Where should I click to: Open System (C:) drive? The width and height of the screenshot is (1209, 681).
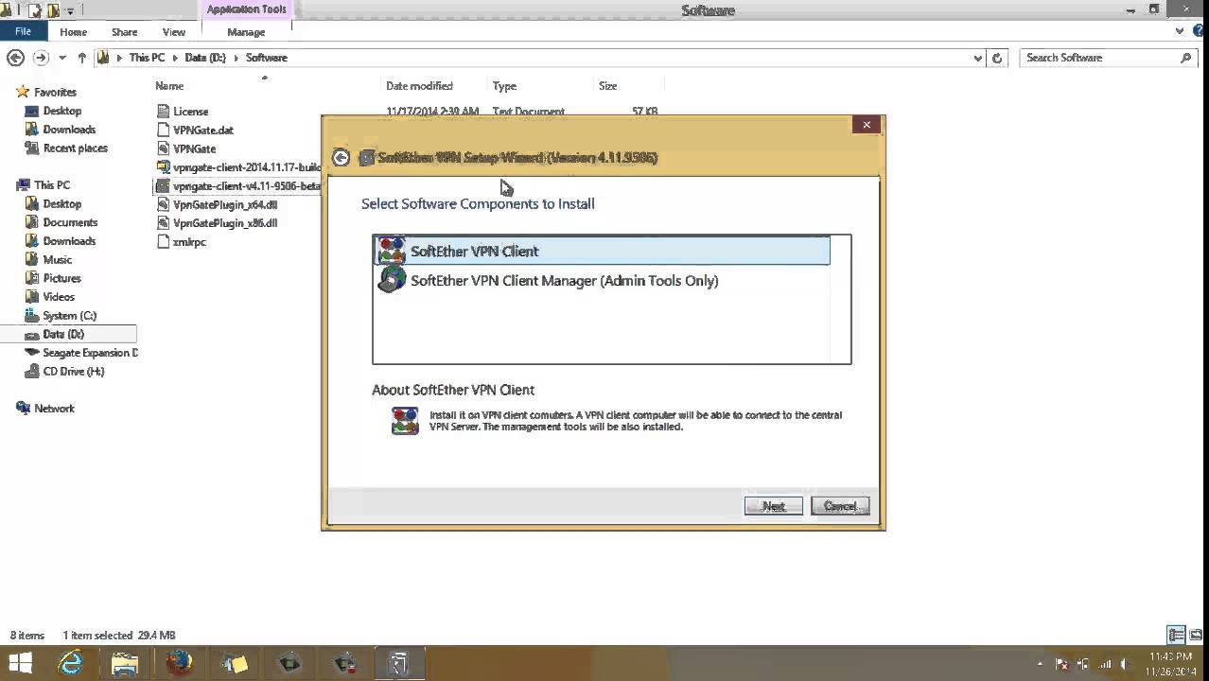point(69,316)
